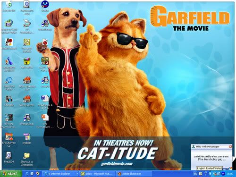Open the Bulletin Board shortcut icon
Screen dimensions: 236x177
[9, 42]
